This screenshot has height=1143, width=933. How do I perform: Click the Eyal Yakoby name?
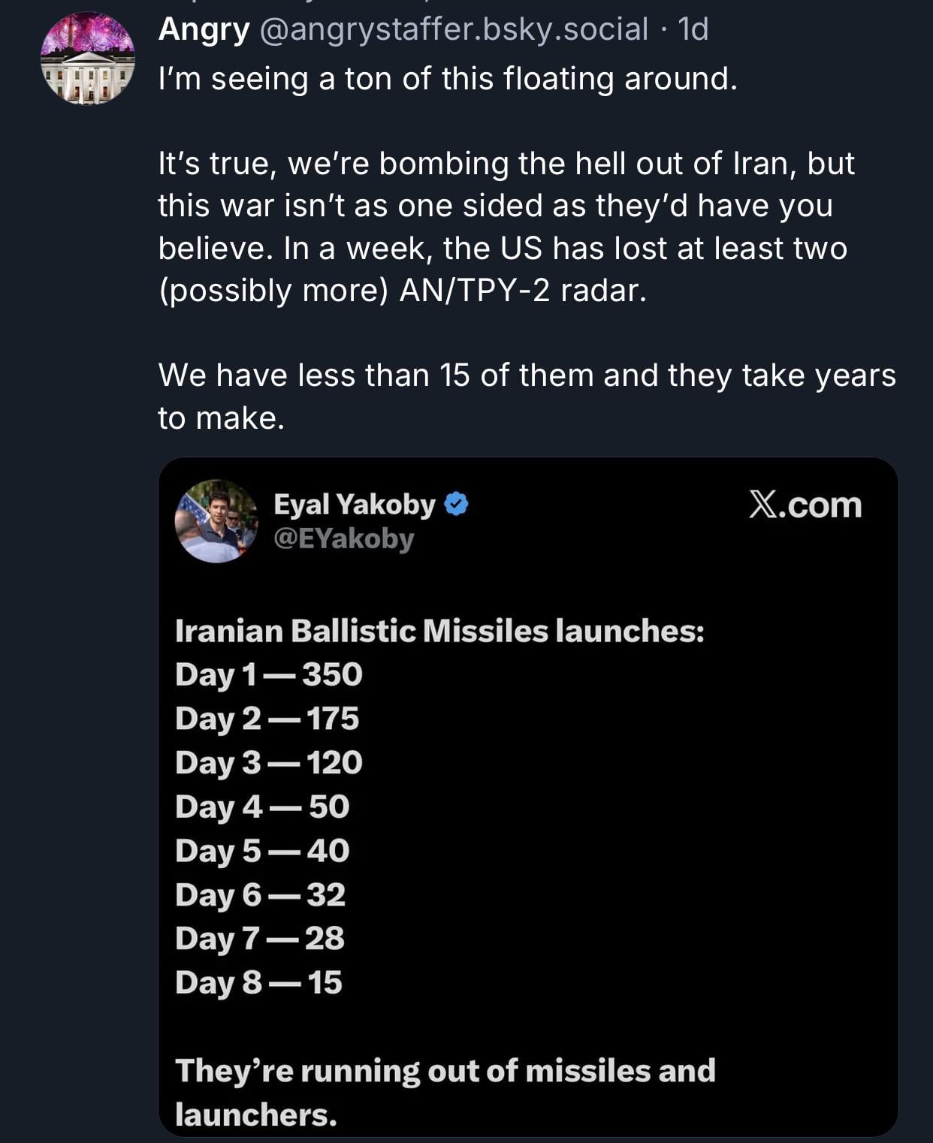(x=355, y=505)
